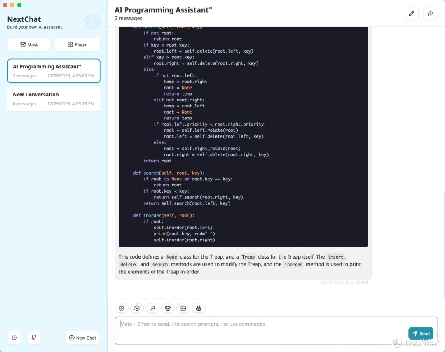Viewport: 445px width, 352px height.
Task: Share conversation arrow icon
Action: (430, 13)
